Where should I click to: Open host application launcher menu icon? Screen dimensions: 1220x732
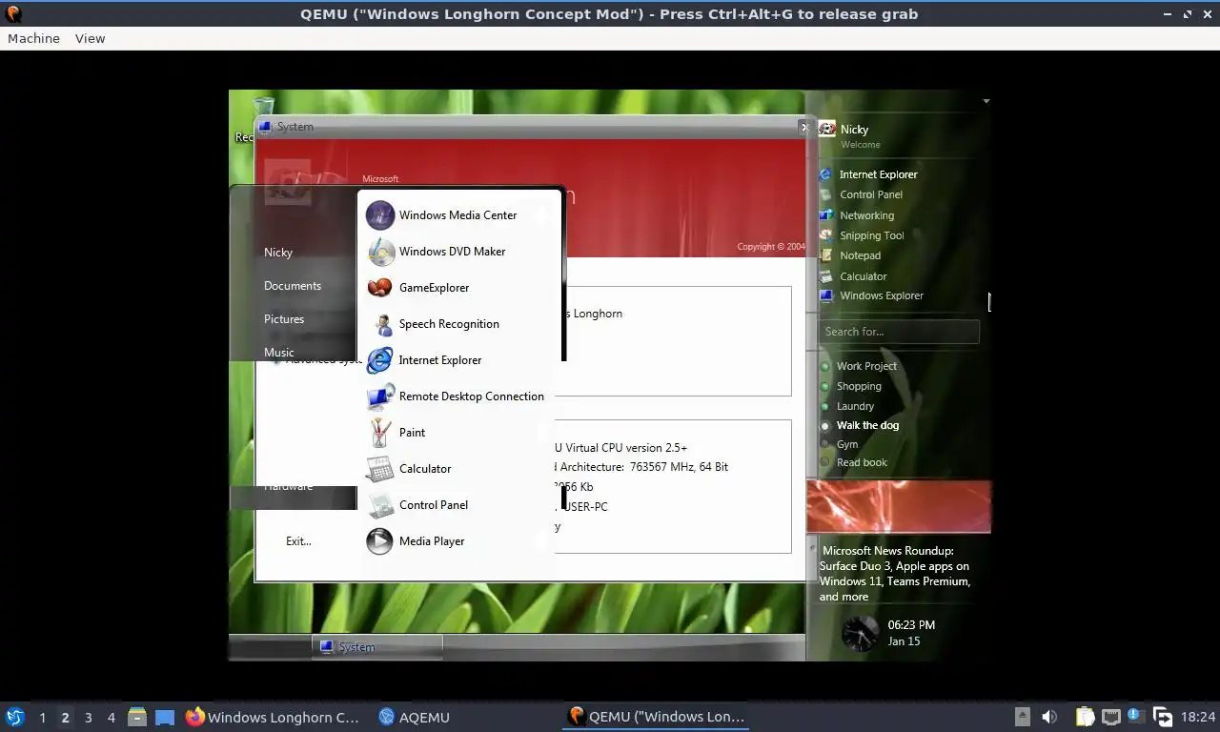[14, 717]
